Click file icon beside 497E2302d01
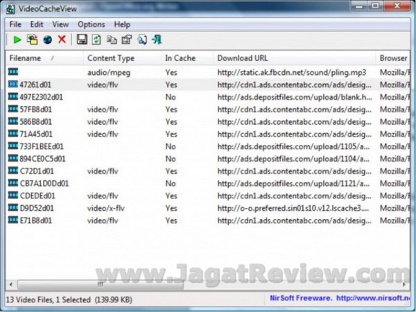This screenshot has width=416, height=312. click(13, 96)
